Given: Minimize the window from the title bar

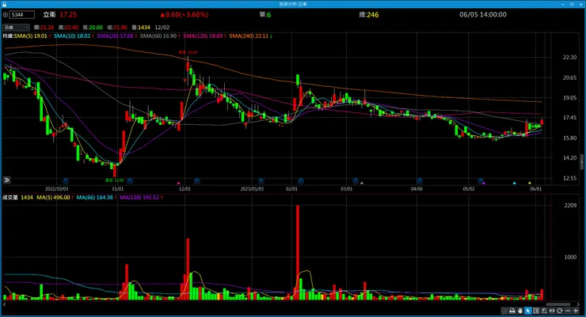Looking at the screenshot, I should (563, 4).
